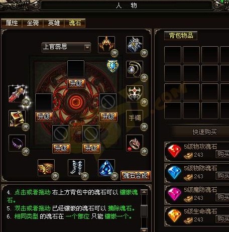The width and height of the screenshot is (229, 232).
Task: Click 升级 under the top soul slot
Action: [x=76, y=84]
